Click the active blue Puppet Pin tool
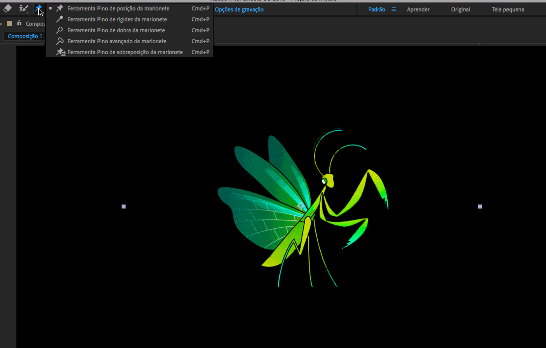Image resolution: width=546 pixels, height=348 pixels. tap(38, 8)
